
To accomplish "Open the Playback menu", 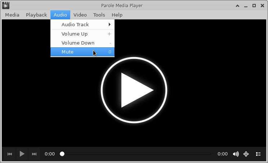I will (x=36, y=15).
